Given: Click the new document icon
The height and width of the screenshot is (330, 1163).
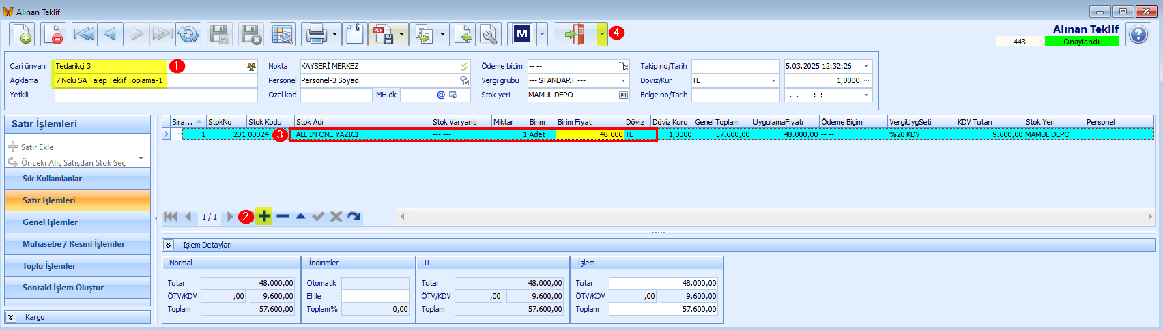Looking at the screenshot, I should coord(22,34).
